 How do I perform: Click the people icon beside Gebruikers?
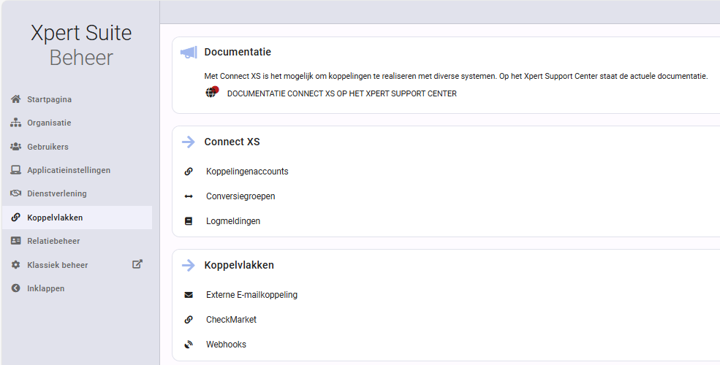15,146
